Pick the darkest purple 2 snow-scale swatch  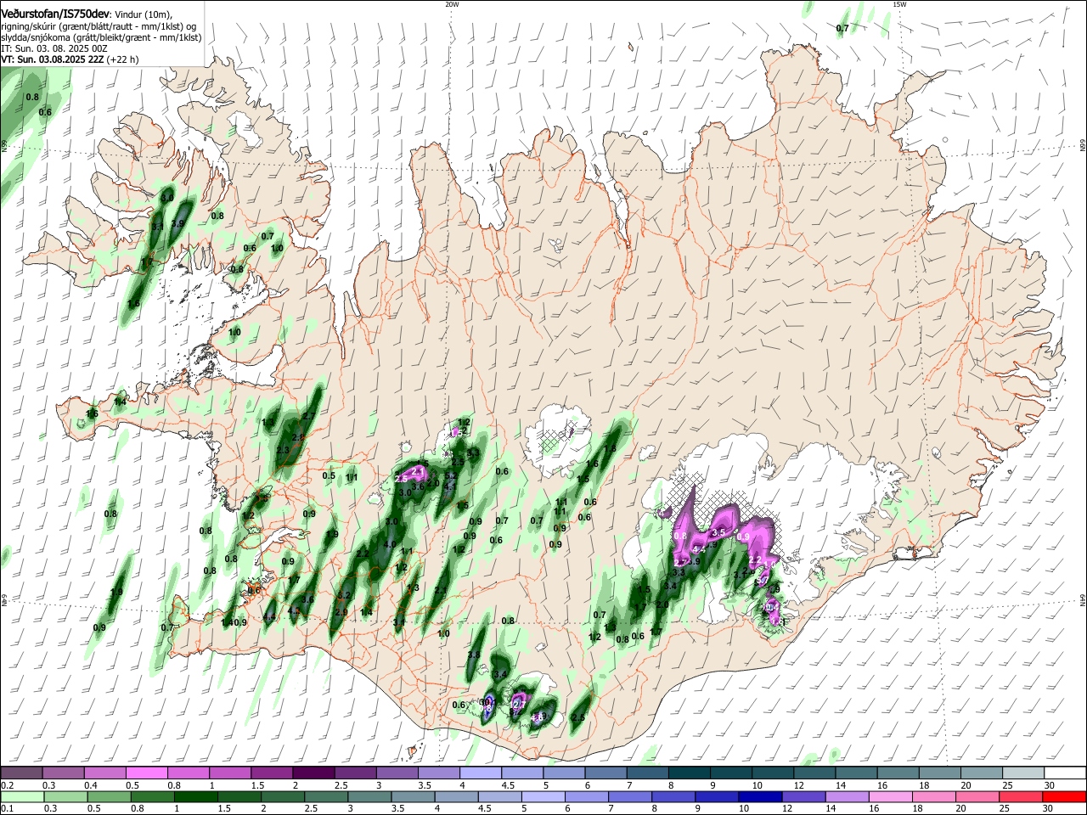(x=313, y=773)
